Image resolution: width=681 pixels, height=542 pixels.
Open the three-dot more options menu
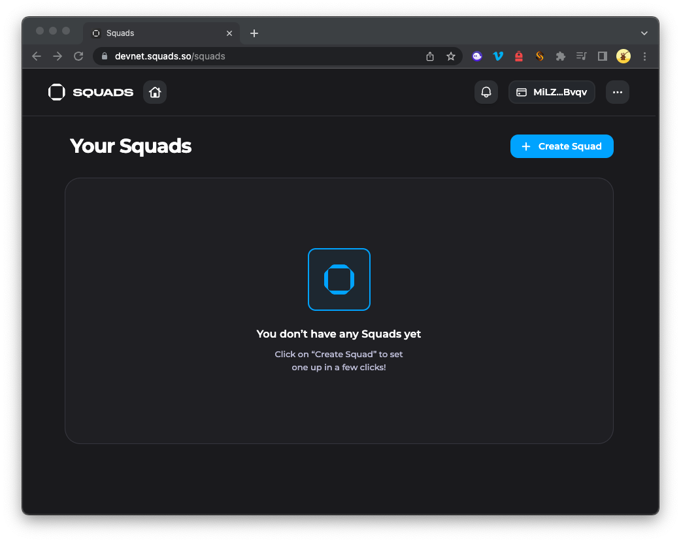618,92
